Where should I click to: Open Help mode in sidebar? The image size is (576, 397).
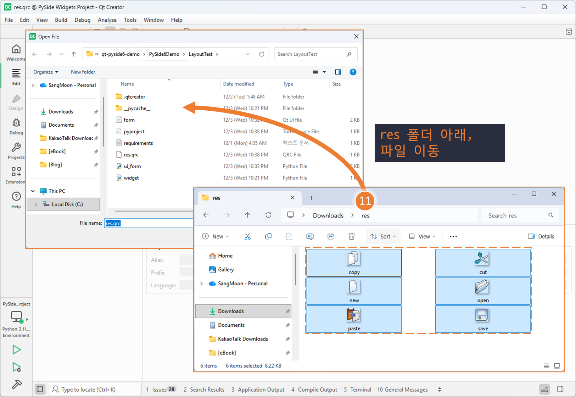pos(16,200)
